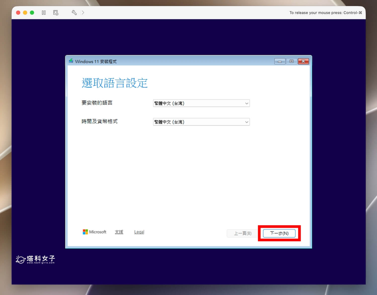Close the VM window with the red button
The image size is (377, 295).
point(18,13)
